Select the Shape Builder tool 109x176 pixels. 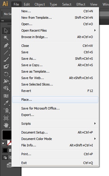point(6,88)
